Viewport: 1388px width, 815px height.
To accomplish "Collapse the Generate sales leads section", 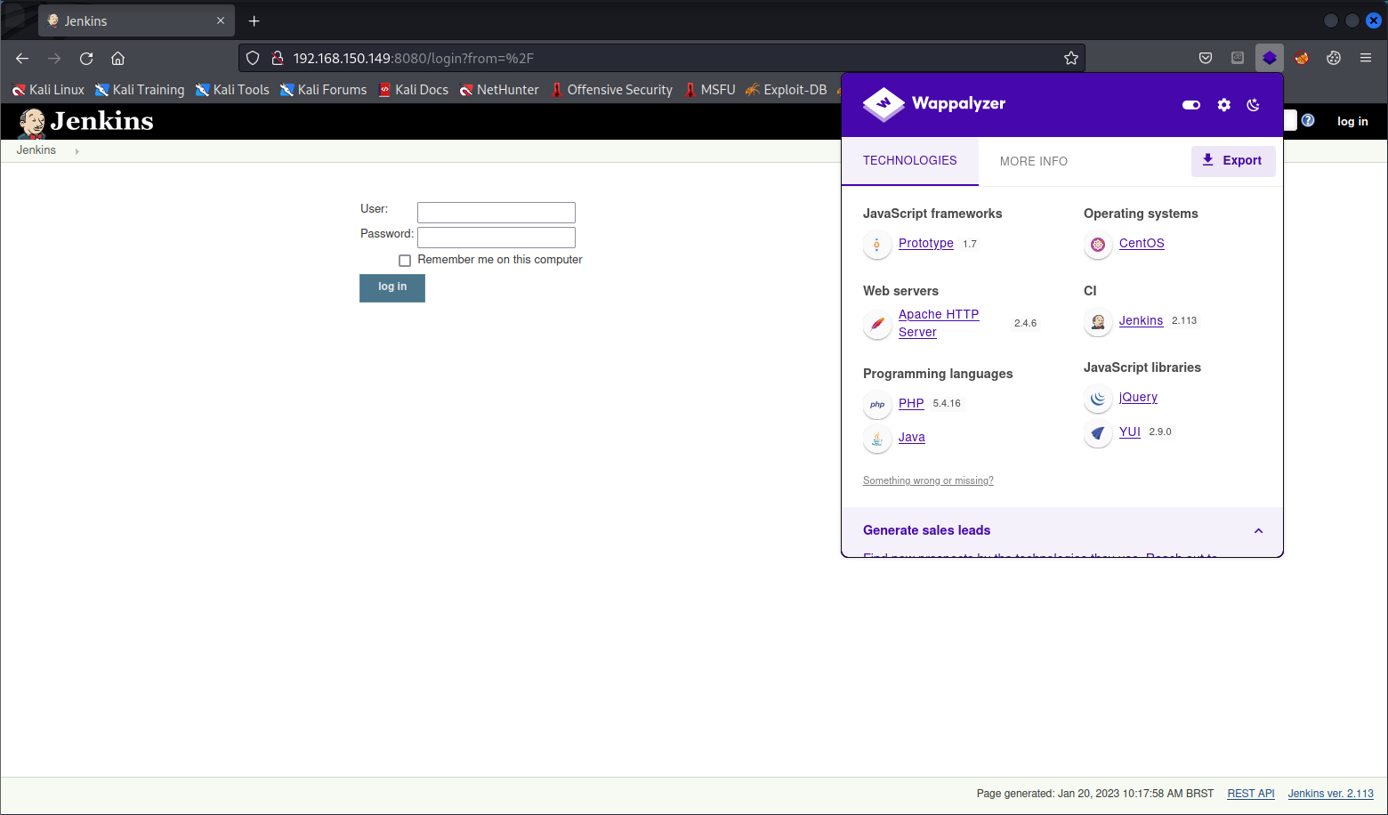I will pos(1258,531).
